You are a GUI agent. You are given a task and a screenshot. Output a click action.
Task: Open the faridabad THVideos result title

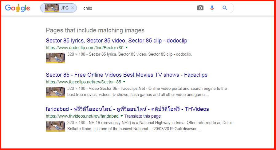(127, 109)
